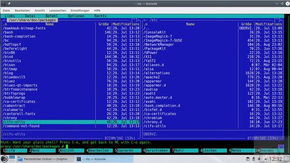This screenshot has width=290, height=163.
Task: Click the F1 Hilfe function key button
Action: coord(15,150)
